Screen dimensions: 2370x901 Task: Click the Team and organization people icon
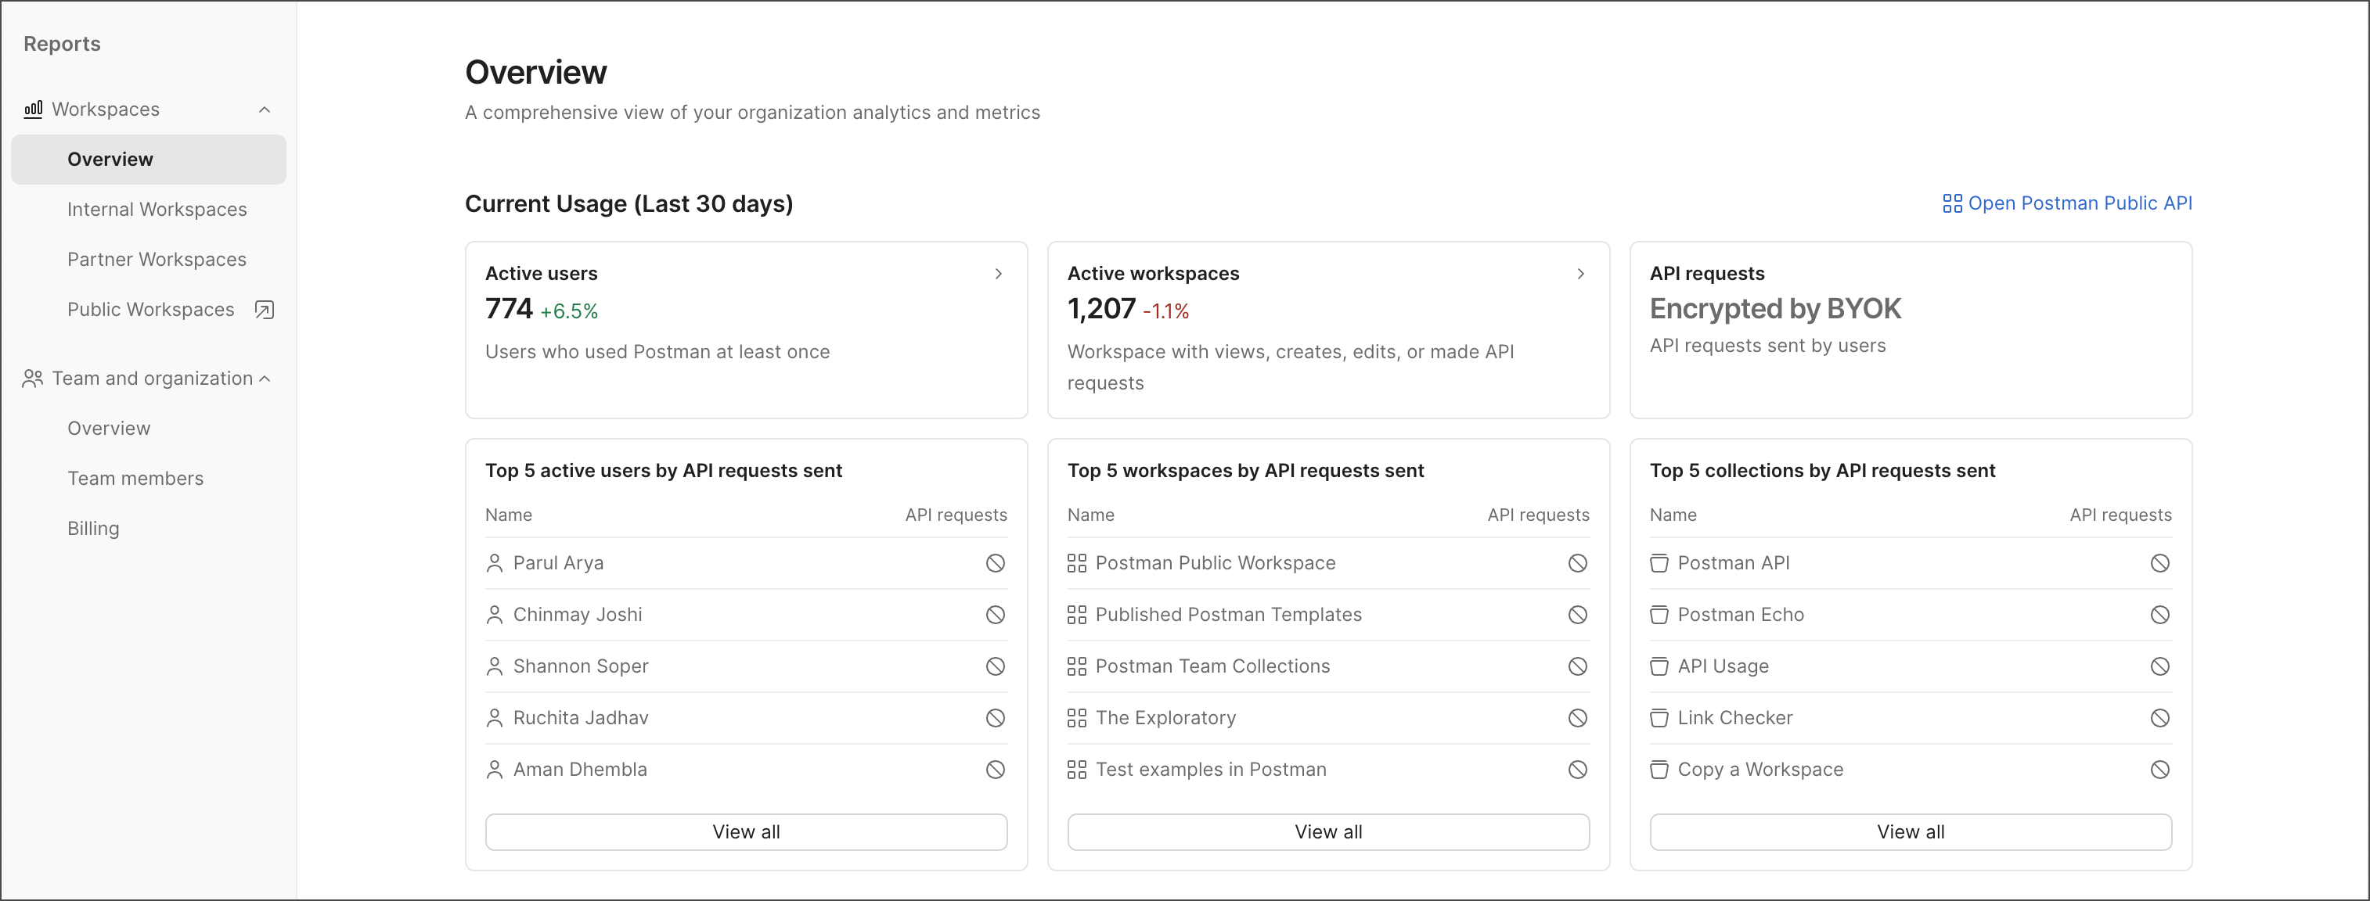click(x=33, y=379)
